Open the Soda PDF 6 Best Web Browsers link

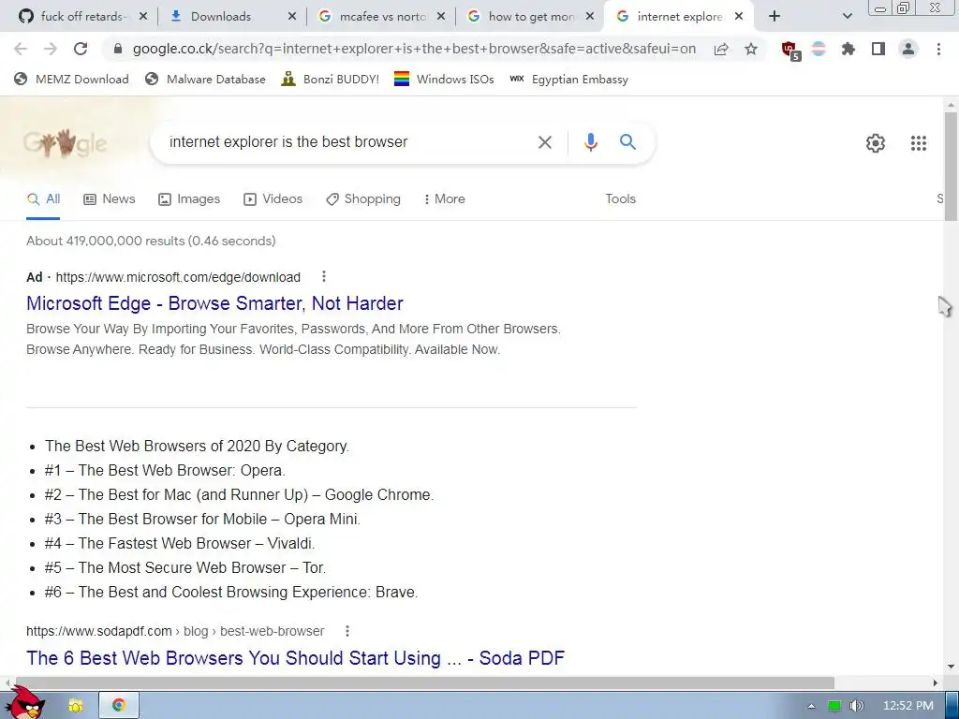295,658
